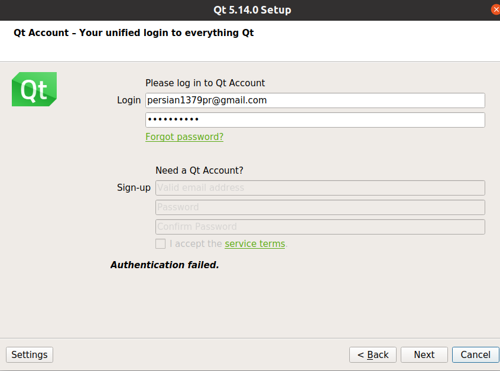The height and width of the screenshot is (371, 500).
Task: Tick the I accept the service terms checkbox
Action: pos(160,244)
